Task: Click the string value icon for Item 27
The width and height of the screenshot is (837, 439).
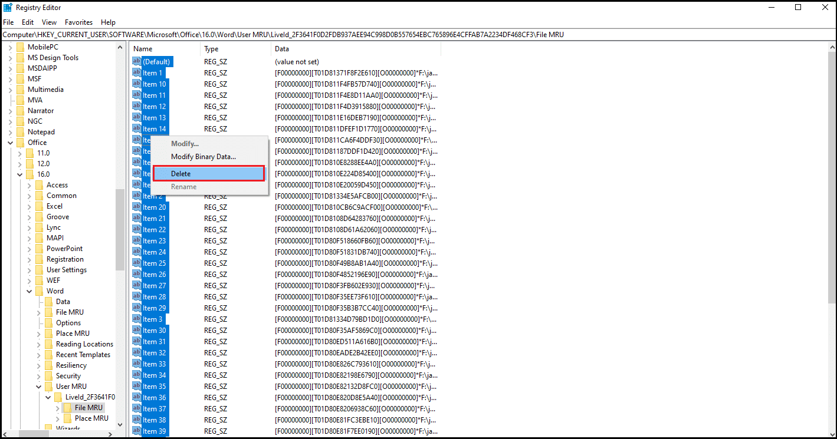Action: (x=137, y=286)
